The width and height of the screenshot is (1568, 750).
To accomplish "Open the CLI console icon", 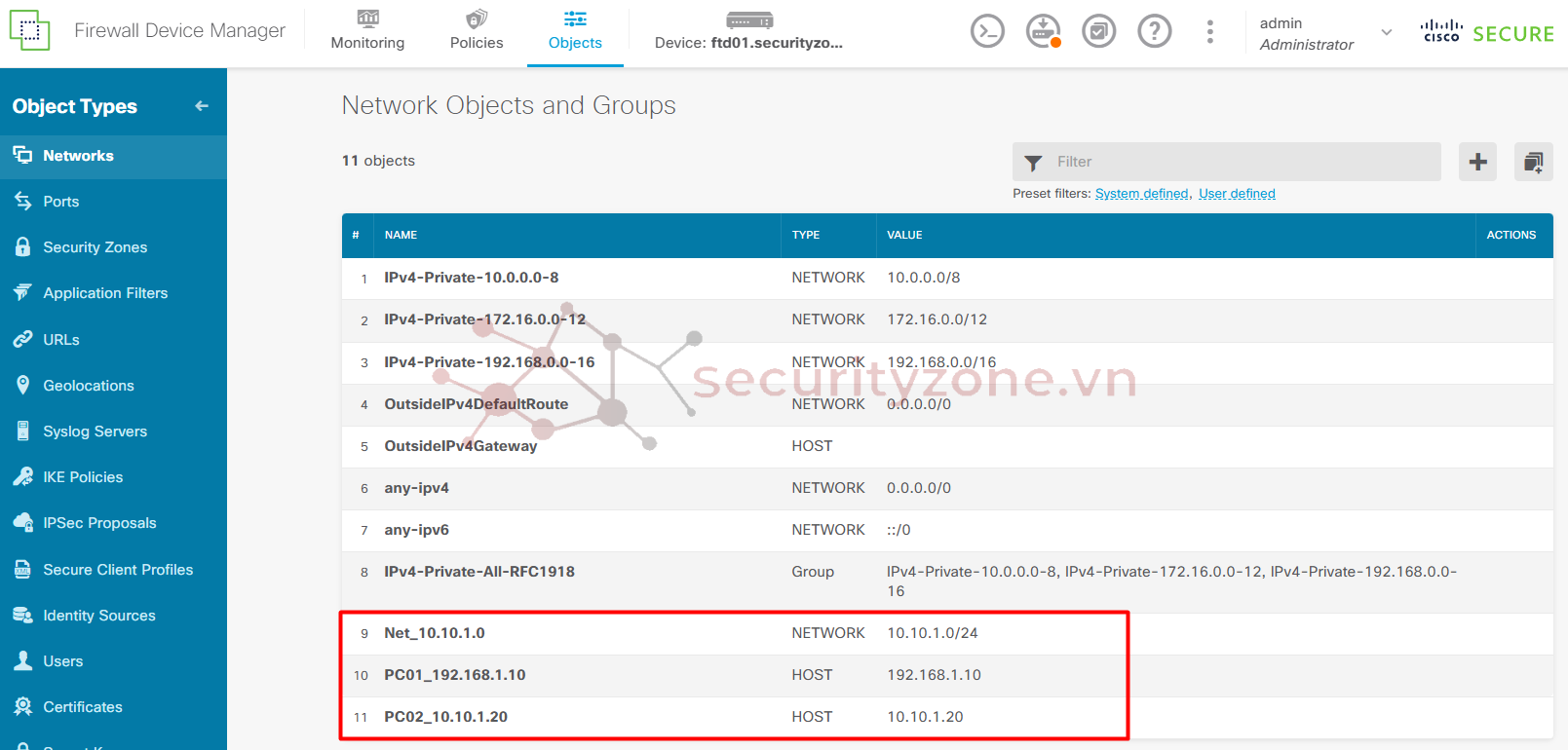I will 987,32.
